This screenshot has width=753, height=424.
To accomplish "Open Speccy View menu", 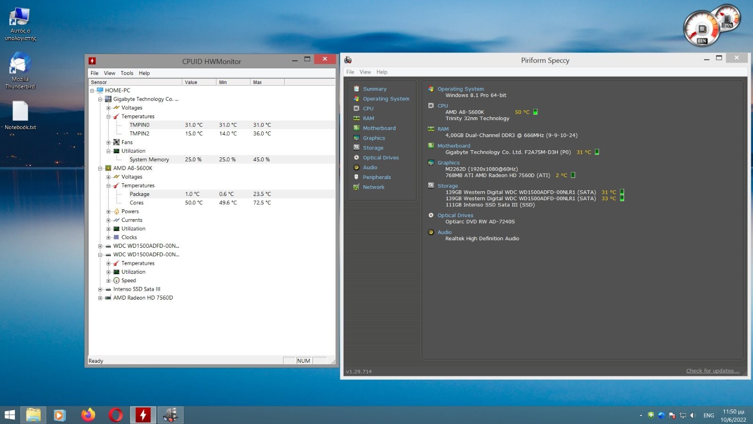I will [365, 72].
